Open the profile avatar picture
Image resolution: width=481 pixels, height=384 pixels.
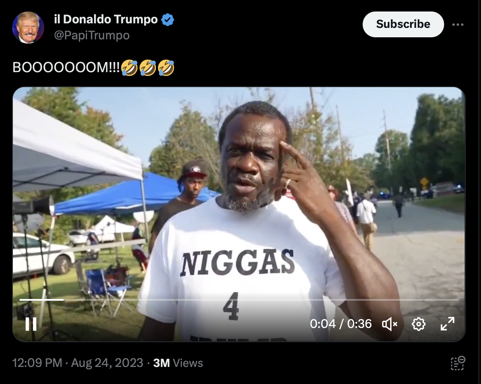point(28,28)
